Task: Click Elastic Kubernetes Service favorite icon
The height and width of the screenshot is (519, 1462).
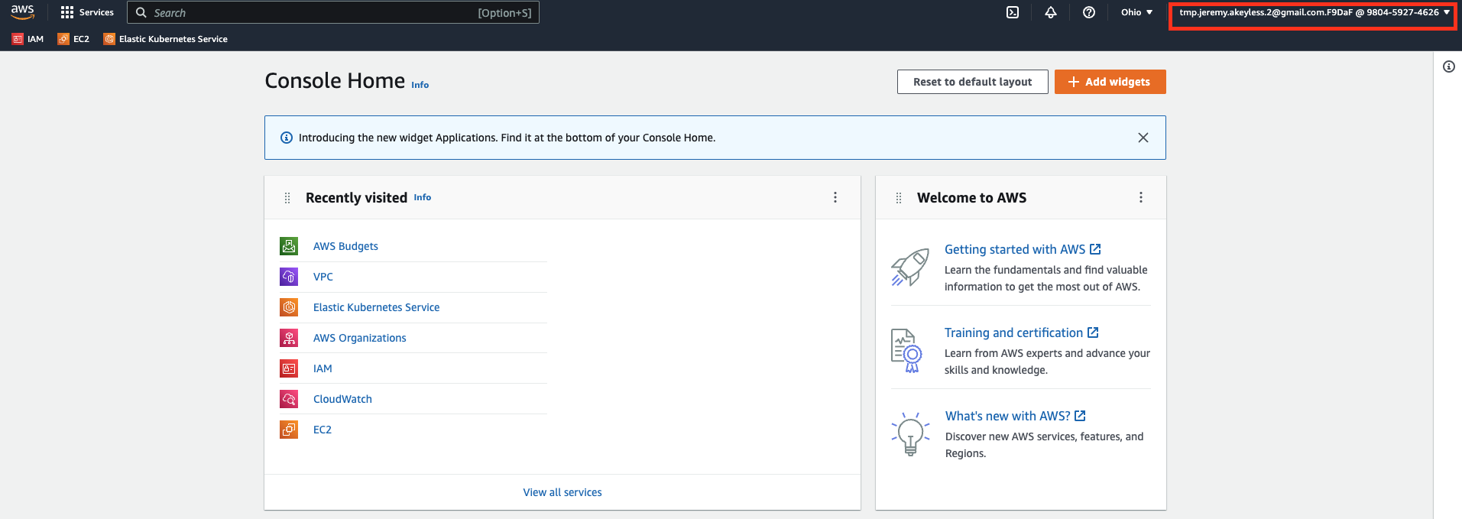Action: point(109,39)
